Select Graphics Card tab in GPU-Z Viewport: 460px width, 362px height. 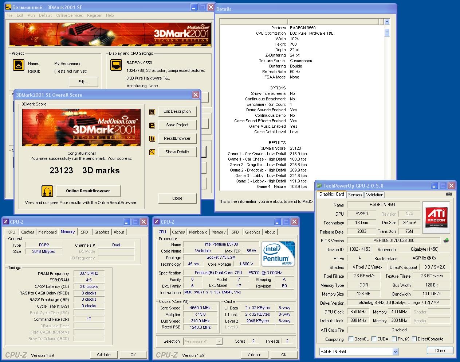coord(331,194)
